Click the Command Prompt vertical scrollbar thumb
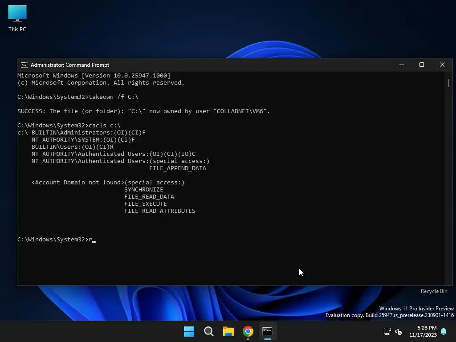456x342 pixels. coord(449,83)
